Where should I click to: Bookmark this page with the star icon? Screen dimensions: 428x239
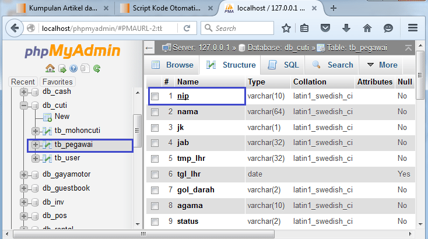(286, 28)
